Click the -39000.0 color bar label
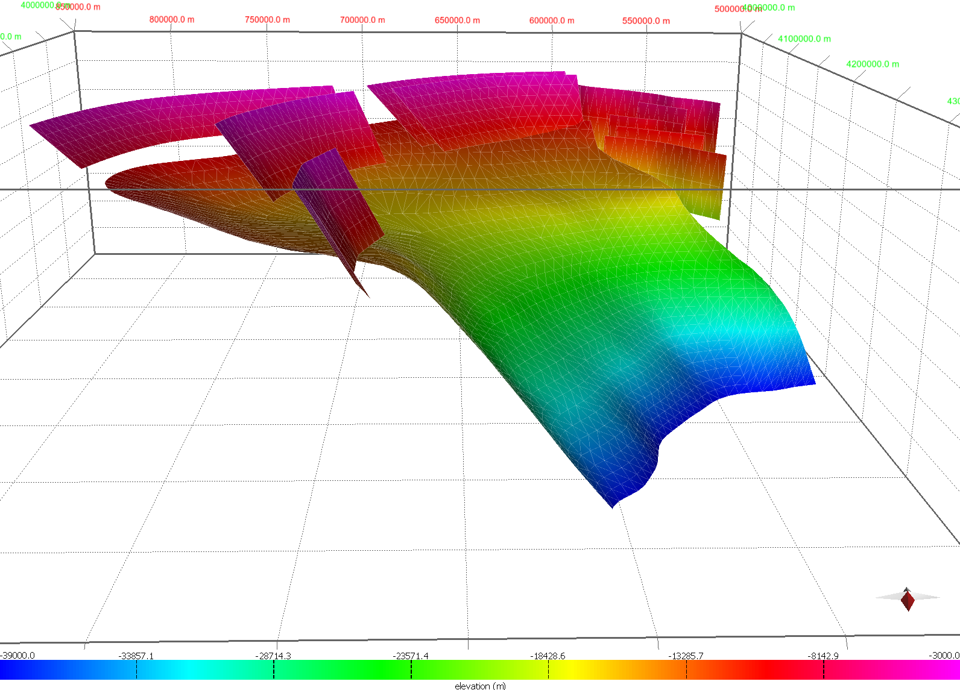Image resolution: width=960 pixels, height=690 pixels. click(17, 655)
